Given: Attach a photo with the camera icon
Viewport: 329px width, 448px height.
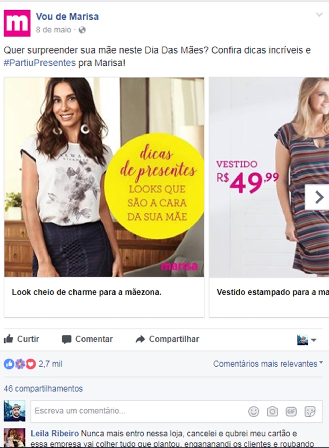Looking at the screenshot, I should [x=272, y=411].
